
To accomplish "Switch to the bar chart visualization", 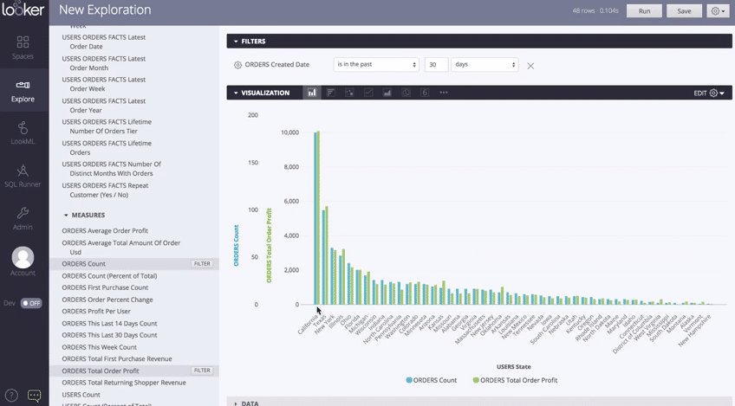I will point(330,93).
